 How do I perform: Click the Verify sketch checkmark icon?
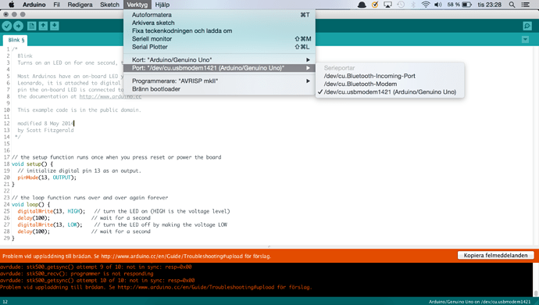point(7,26)
